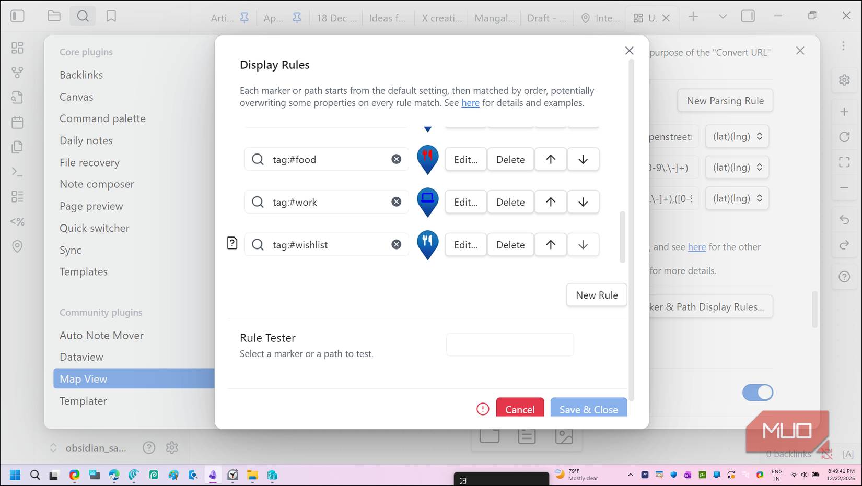Collapse the left sidebar with the top-left toggle
Viewport: 862px width, 486px height.
click(17, 16)
